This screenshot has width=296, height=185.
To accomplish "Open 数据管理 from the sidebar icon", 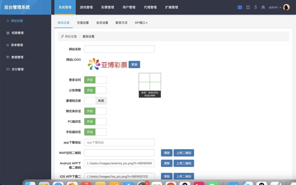I will (x=8, y=57).
